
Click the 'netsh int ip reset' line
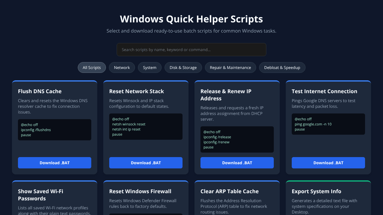pyautogui.click(x=126, y=129)
